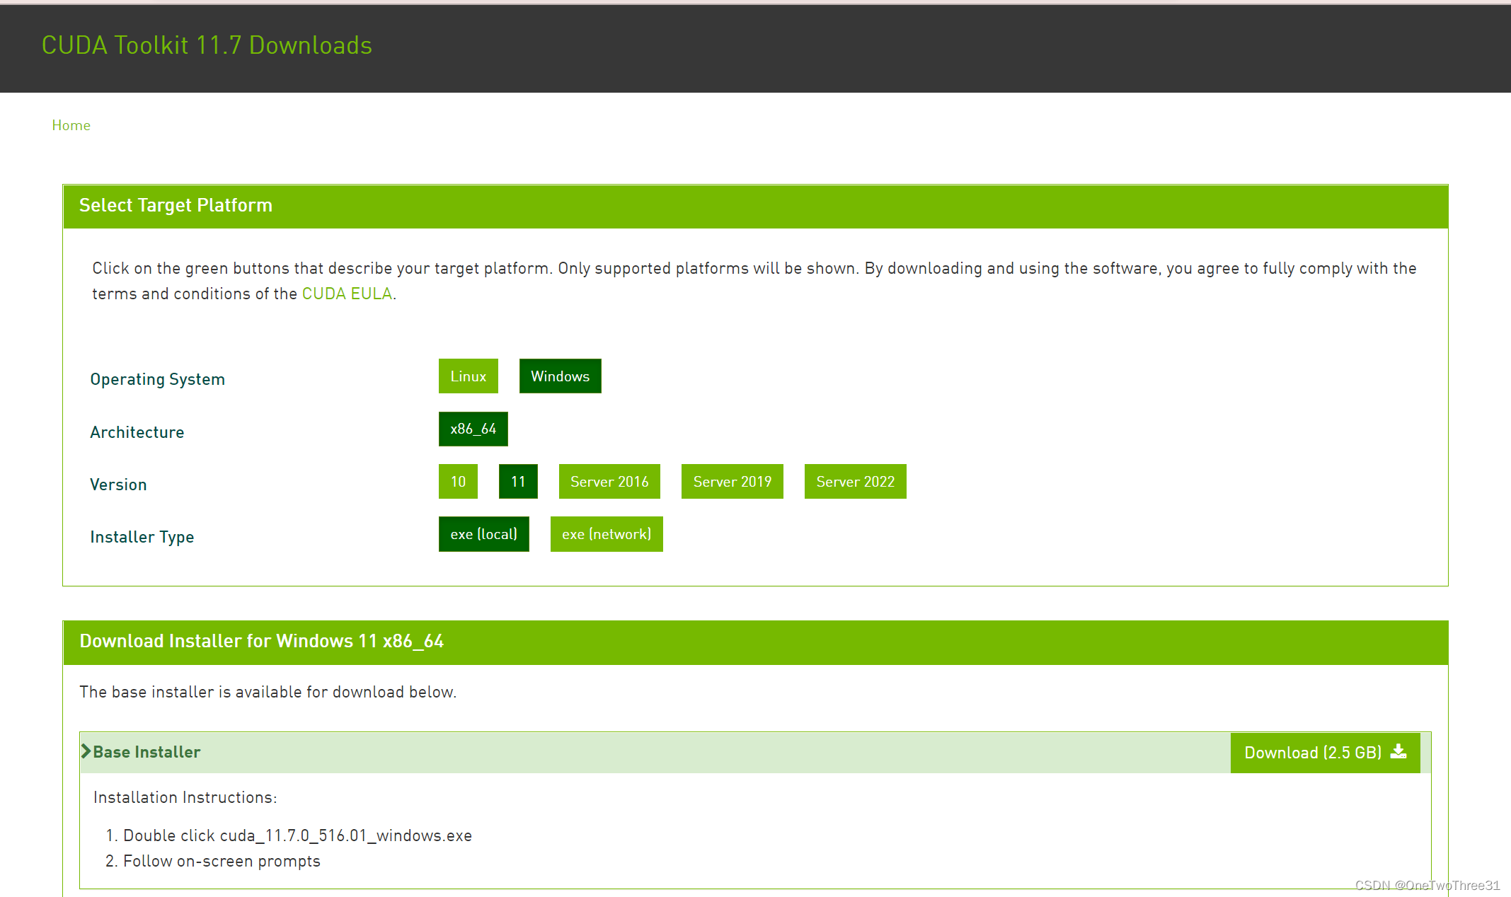Select the Windows operating system button
1511x897 pixels.
(561, 377)
